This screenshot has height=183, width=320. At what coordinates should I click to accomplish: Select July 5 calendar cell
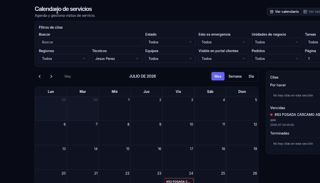point(242,108)
